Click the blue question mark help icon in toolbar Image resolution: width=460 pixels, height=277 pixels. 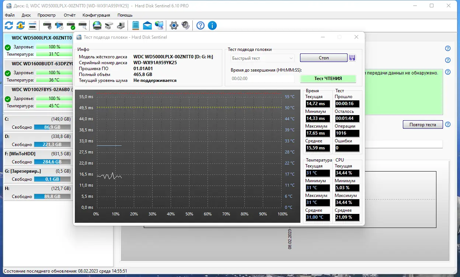point(201,25)
